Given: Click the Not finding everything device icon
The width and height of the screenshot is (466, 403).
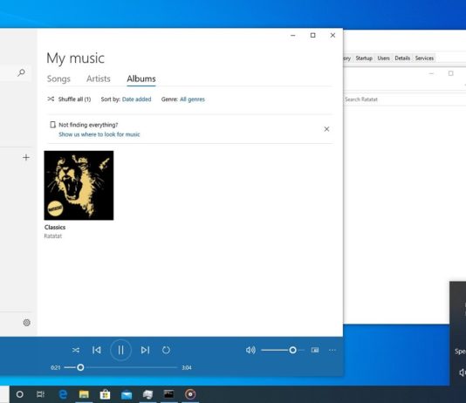Looking at the screenshot, I should (x=52, y=125).
